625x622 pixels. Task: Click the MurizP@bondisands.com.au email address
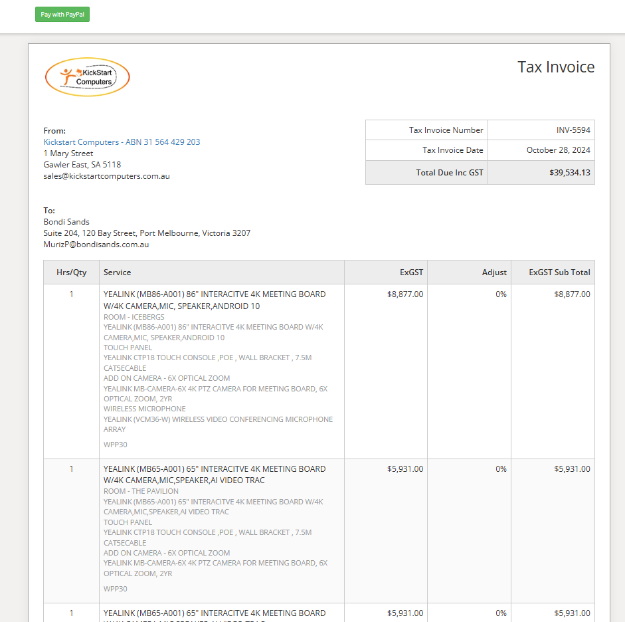[x=96, y=244]
